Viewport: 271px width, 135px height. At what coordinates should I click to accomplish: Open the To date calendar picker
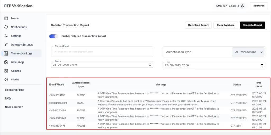pos(262,65)
